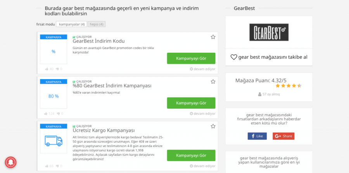
Task: Click the GearBest logo image
Action: click(269, 32)
